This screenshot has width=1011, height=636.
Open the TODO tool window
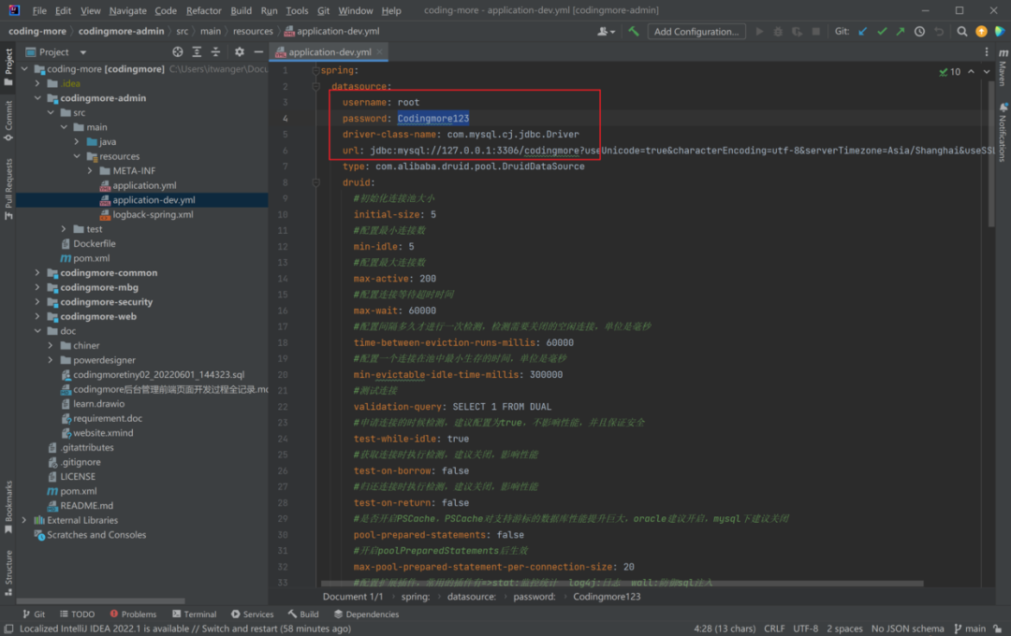(77, 614)
